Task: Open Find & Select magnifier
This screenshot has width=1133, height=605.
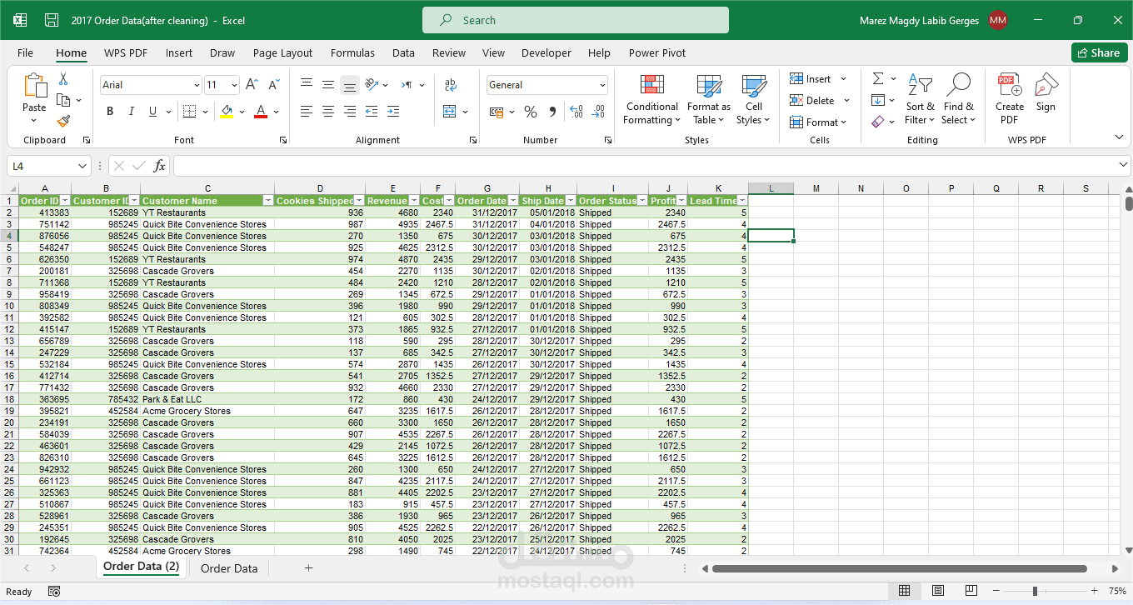Action: 958,99
